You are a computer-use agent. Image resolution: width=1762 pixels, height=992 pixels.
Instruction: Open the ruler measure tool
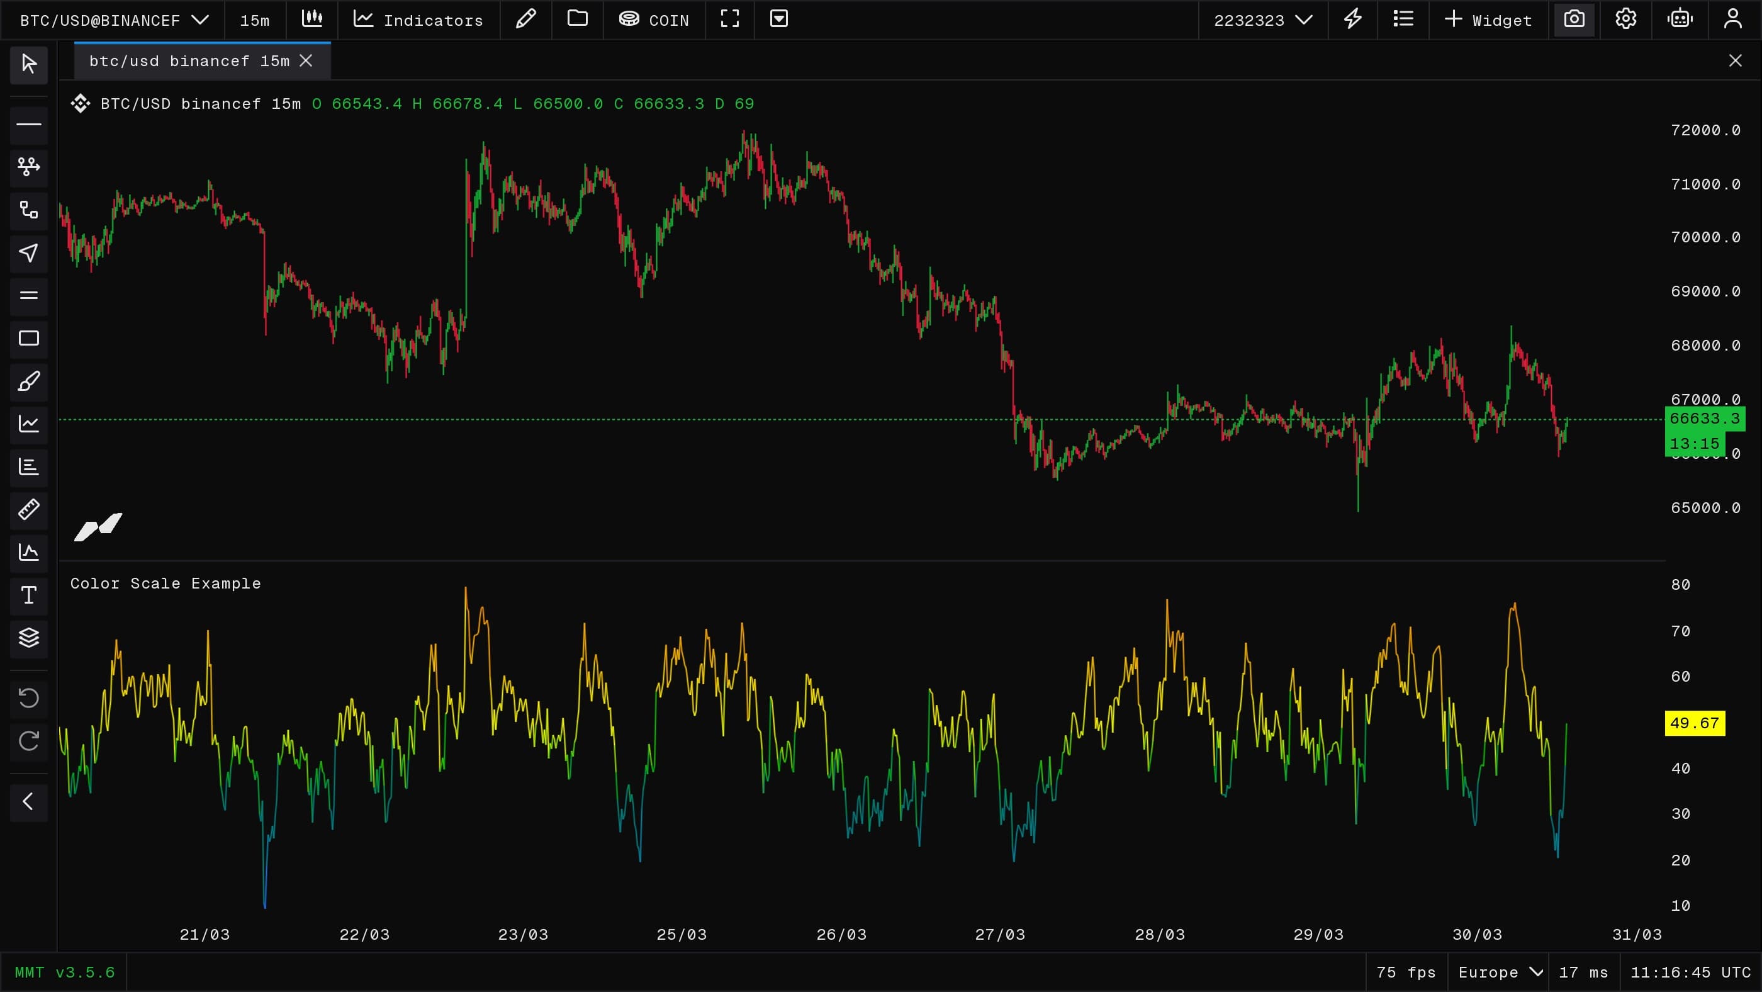click(29, 509)
